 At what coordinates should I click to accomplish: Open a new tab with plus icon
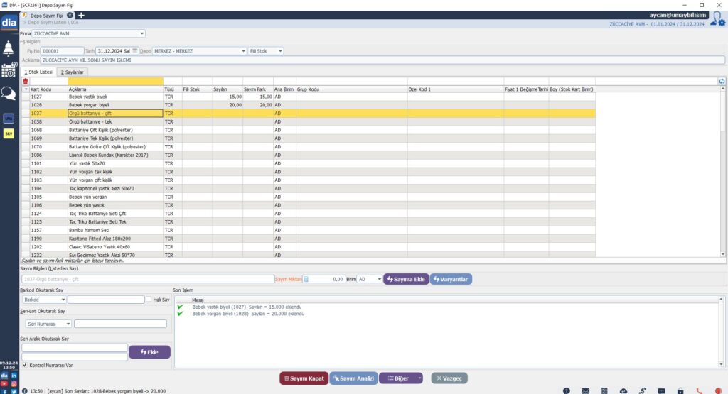(81, 16)
